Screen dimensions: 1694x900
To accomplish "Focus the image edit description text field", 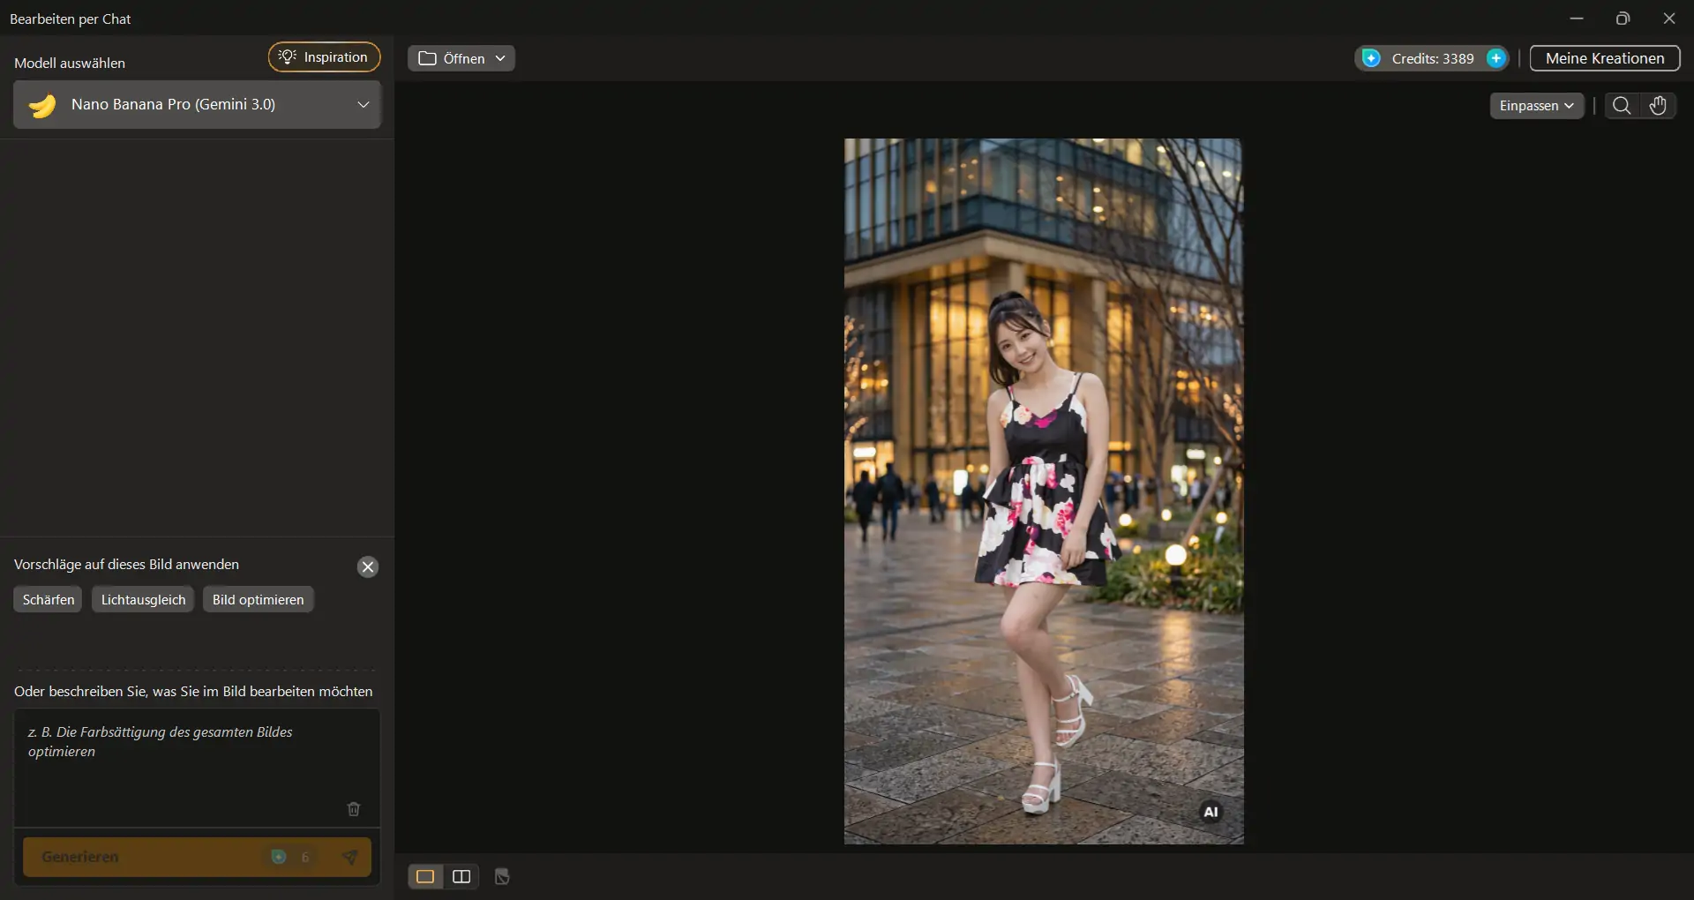I will (197, 759).
